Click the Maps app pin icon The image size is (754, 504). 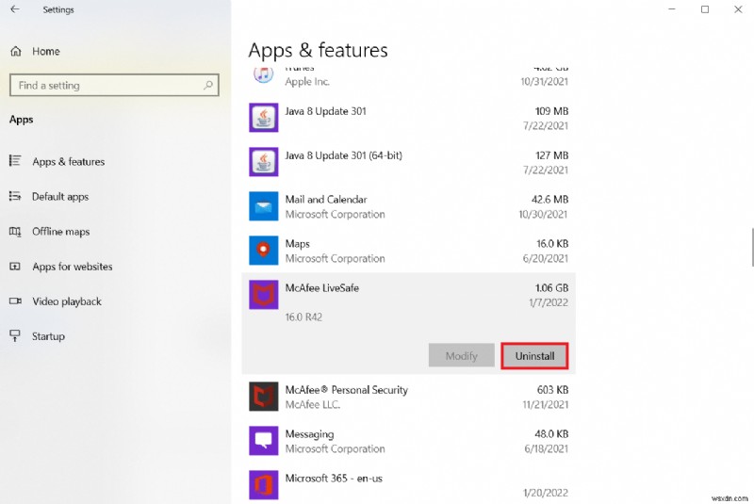(x=263, y=251)
